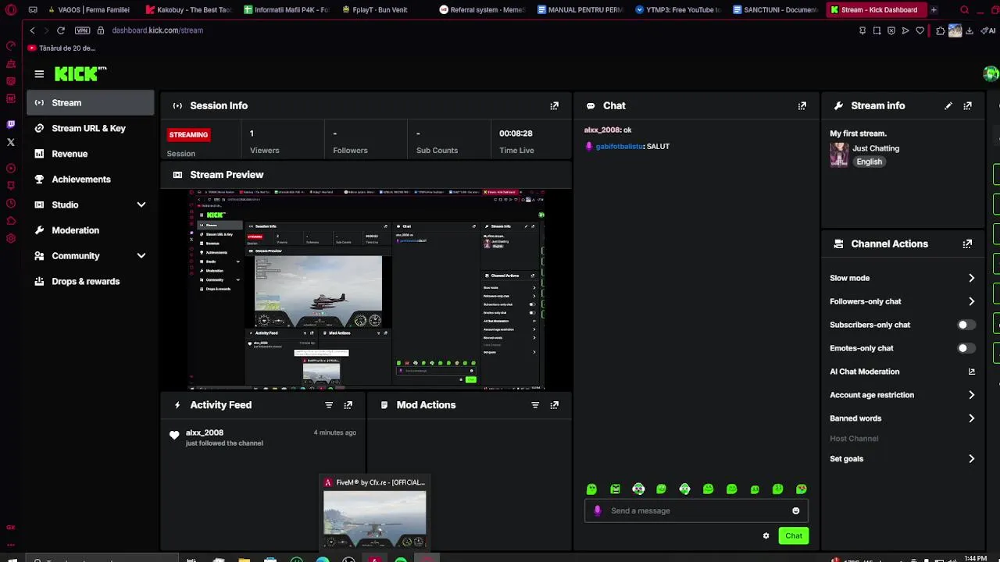
Task: Open the emoji picker in message box
Action: coord(795,510)
